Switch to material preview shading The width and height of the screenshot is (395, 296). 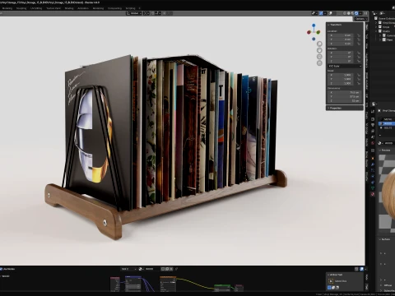coord(352,13)
